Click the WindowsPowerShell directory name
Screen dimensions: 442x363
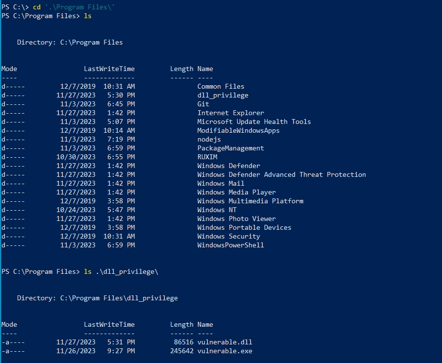230,245
